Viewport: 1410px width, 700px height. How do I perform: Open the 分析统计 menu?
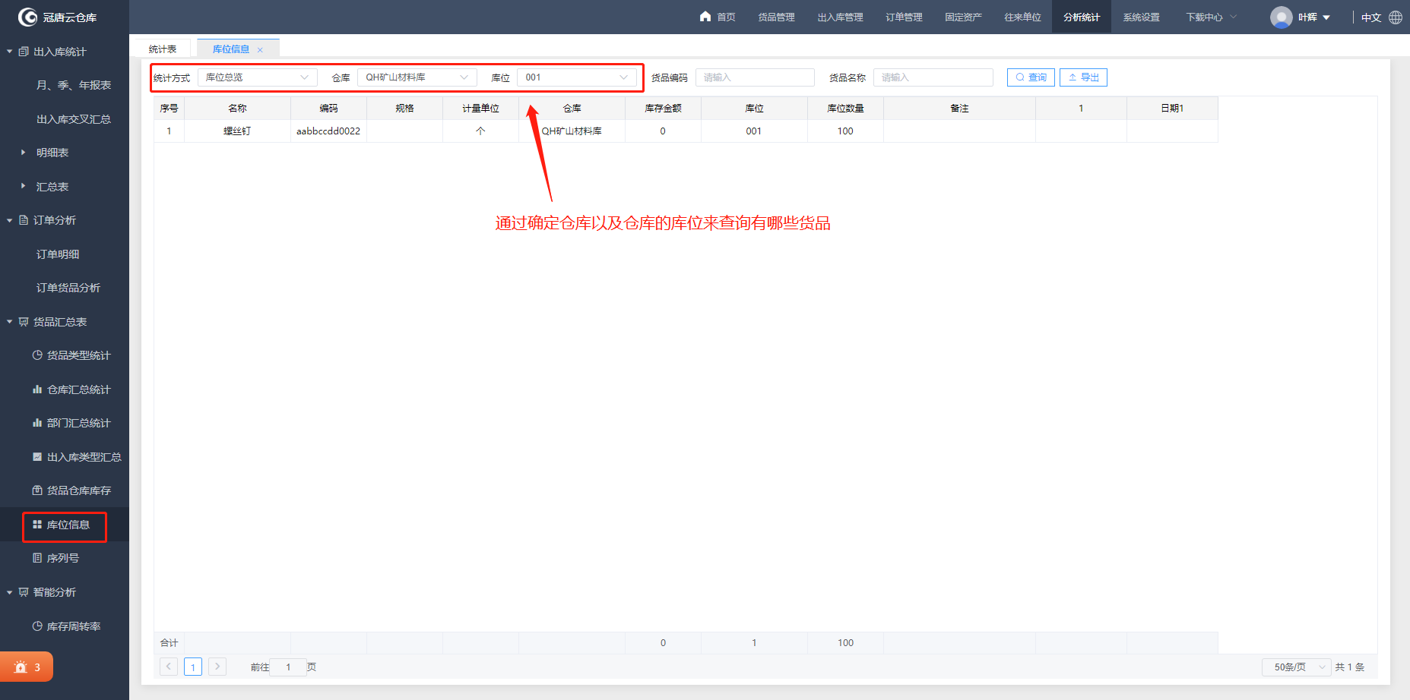[x=1082, y=17]
